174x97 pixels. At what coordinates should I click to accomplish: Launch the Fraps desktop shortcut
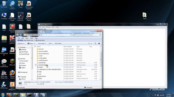(21, 5)
